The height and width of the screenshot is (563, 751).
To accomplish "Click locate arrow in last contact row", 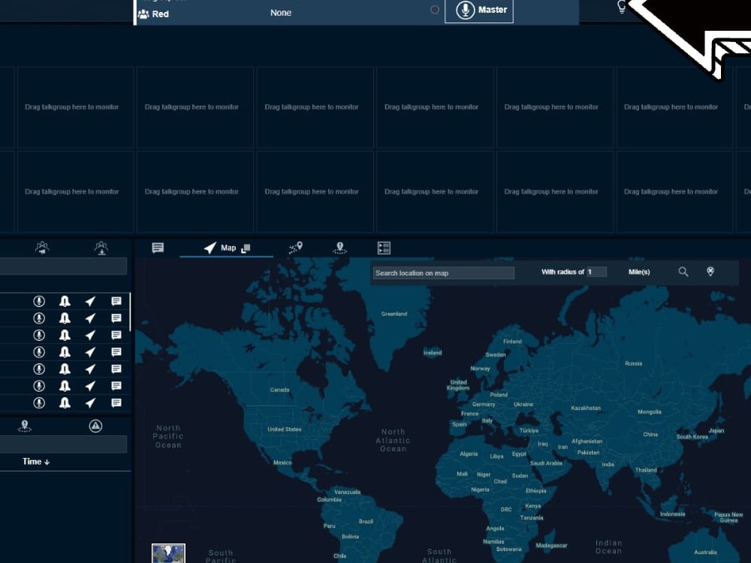I will coord(90,403).
